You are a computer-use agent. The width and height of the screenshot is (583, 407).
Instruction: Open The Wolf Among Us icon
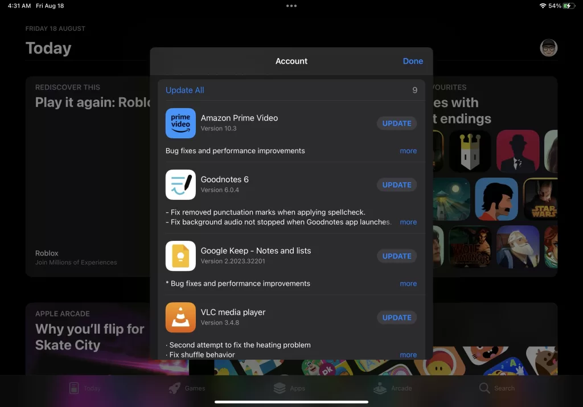point(470,246)
